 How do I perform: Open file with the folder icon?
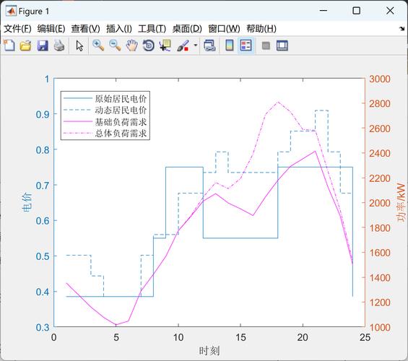[26, 45]
